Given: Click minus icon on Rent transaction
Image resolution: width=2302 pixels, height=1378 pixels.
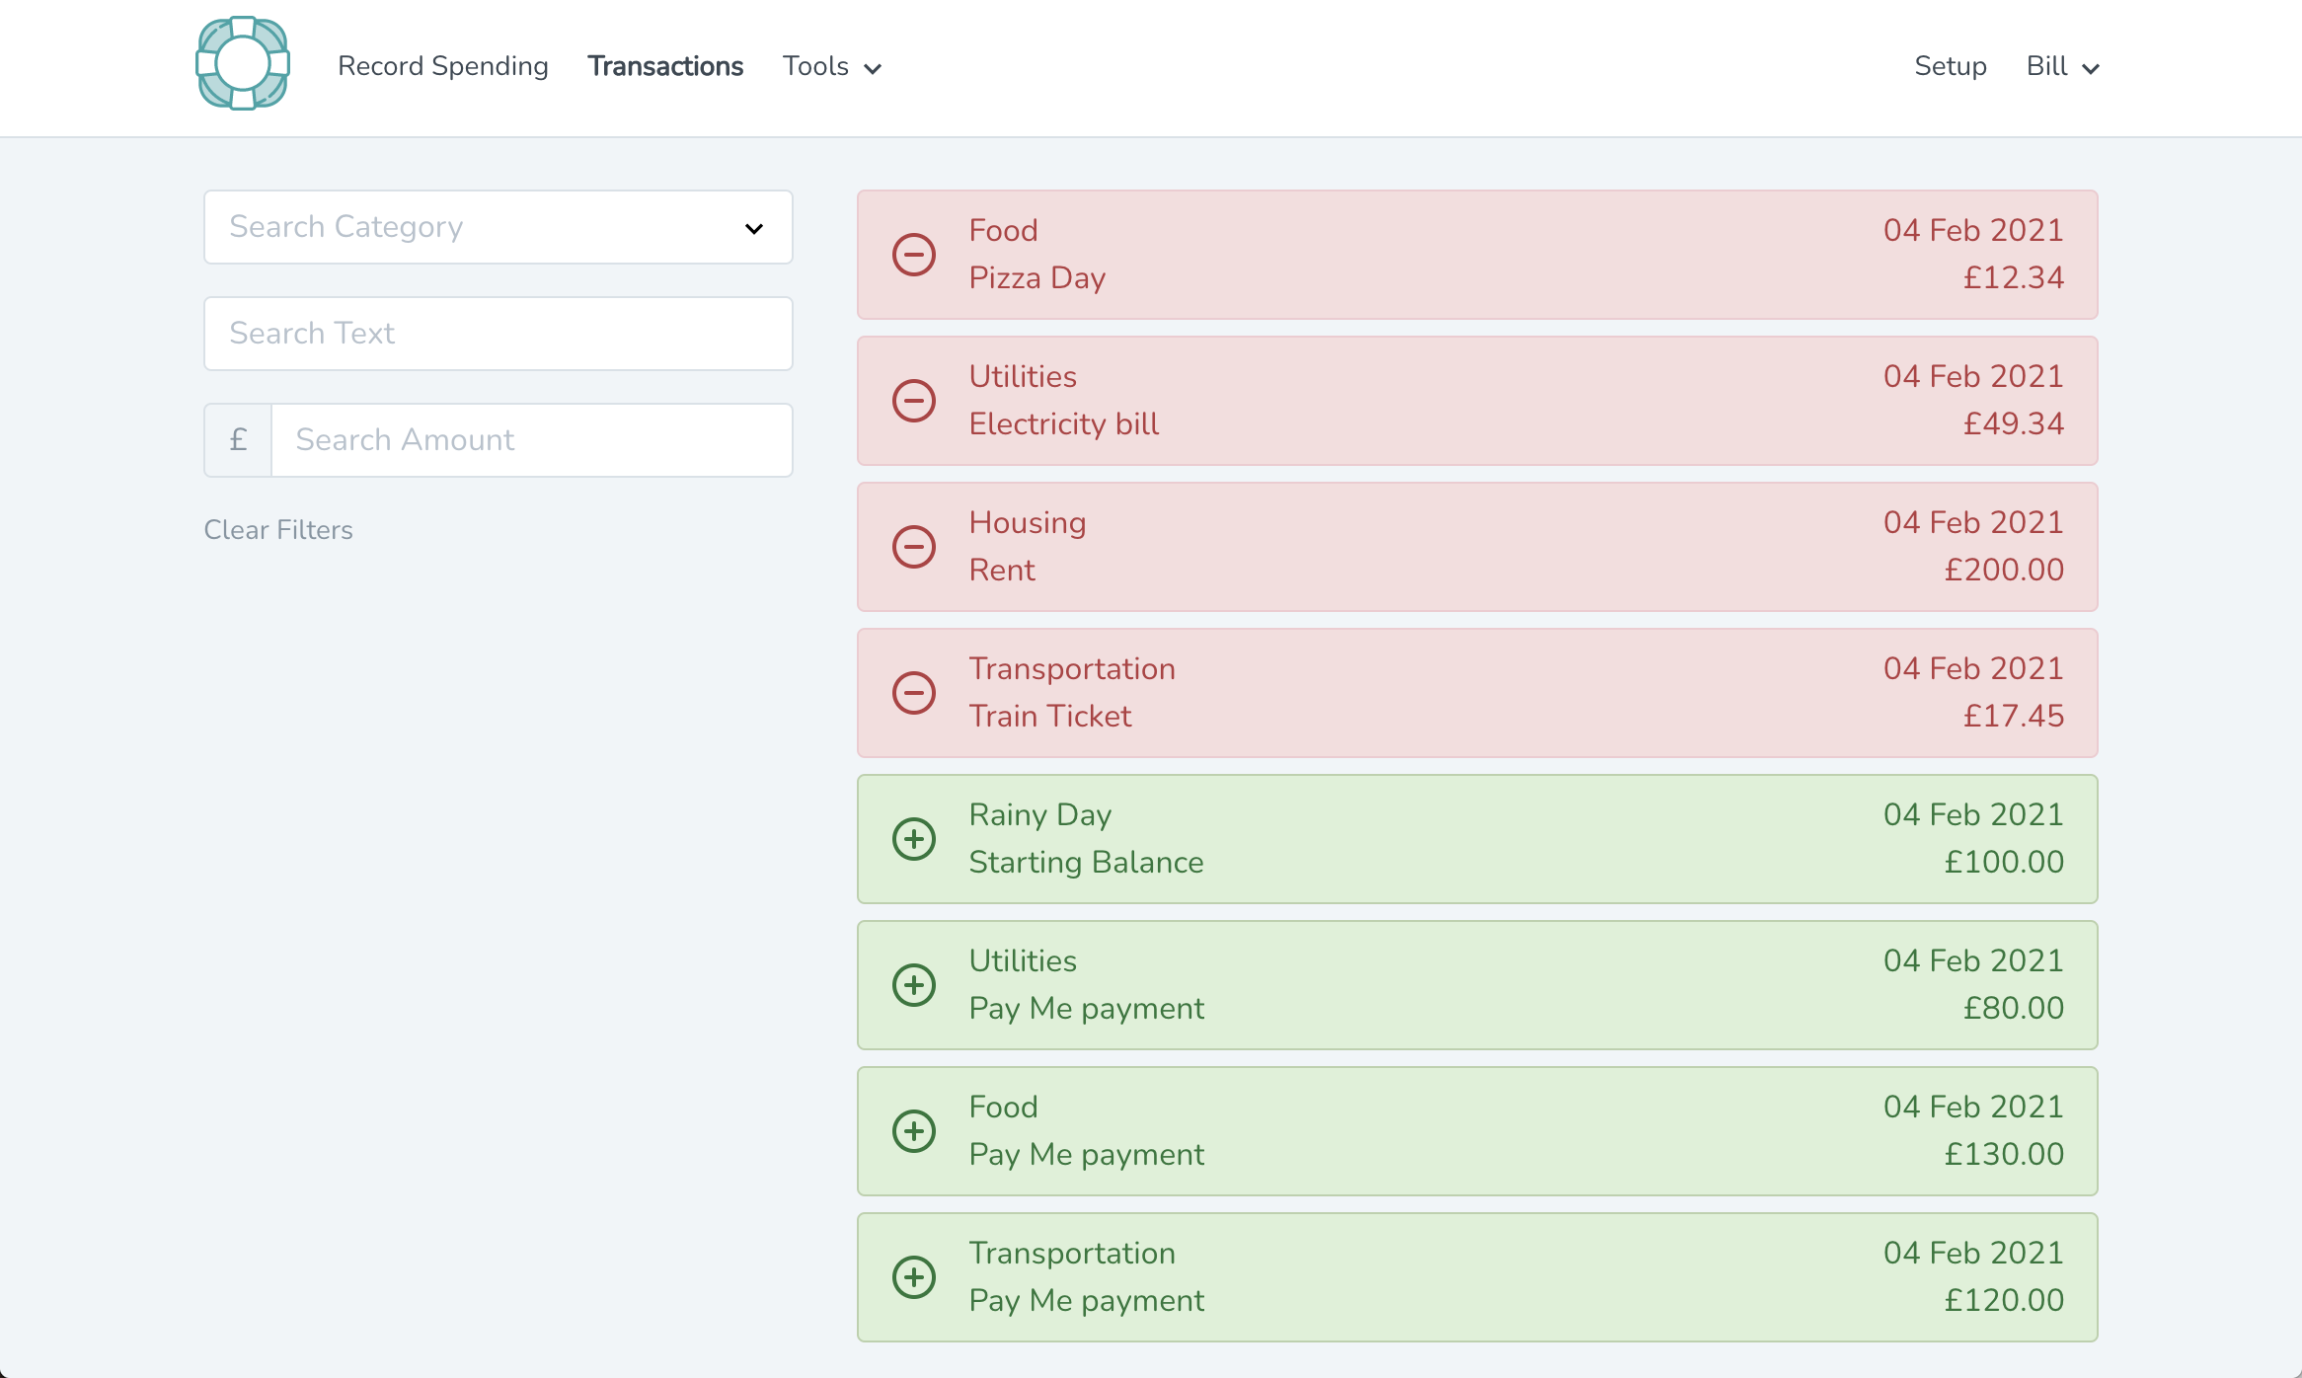Looking at the screenshot, I should pos(914,547).
